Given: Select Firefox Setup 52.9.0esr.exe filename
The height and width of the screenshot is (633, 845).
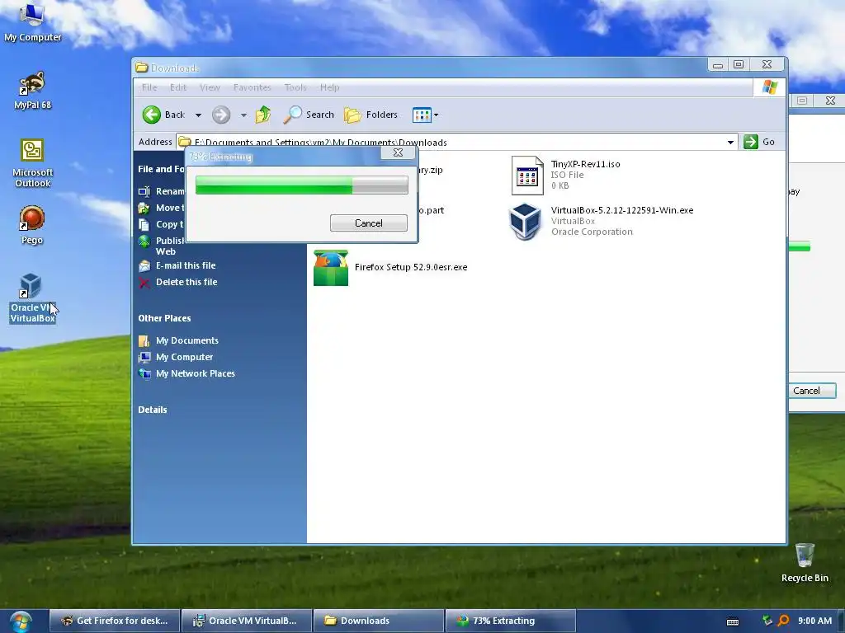Looking at the screenshot, I should (411, 267).
